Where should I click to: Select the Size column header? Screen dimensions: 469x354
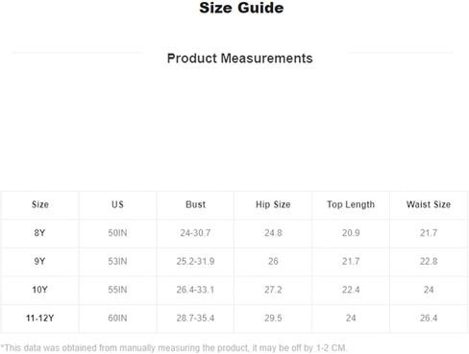click(40, 204)
